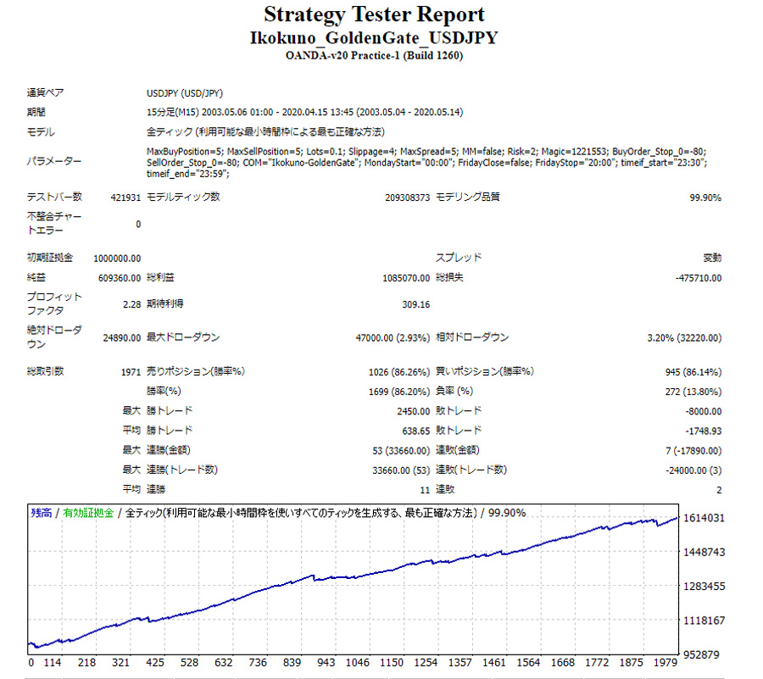Select the Ikokuno_GoldenGate_USDJPY heading
Image resolution: width=763 pixels, height=679 pixels.
(x=374, y=38)
